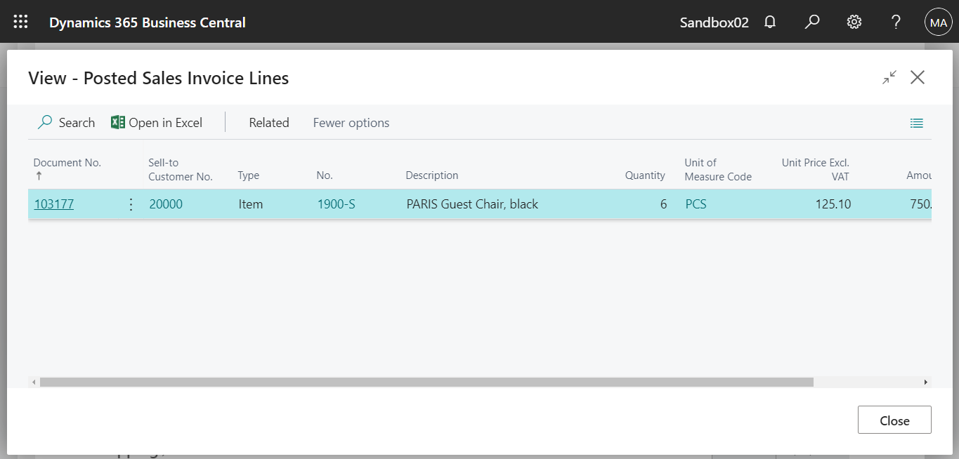Show Fewer options in the toolbar
This screenshot has height=459, width=959.
click(351, 122)
